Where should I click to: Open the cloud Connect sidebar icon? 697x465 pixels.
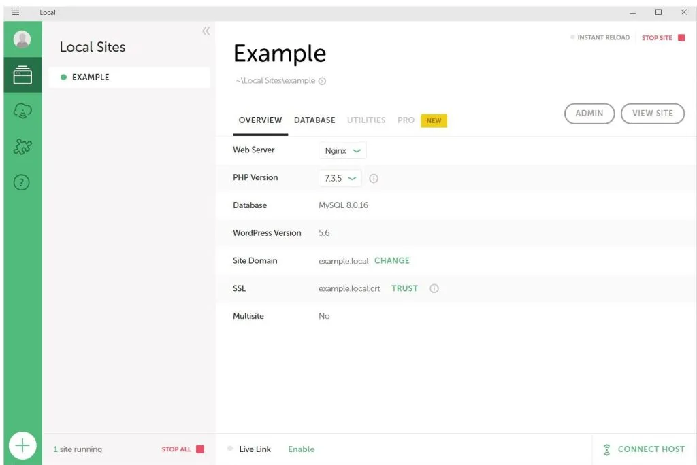22,111
